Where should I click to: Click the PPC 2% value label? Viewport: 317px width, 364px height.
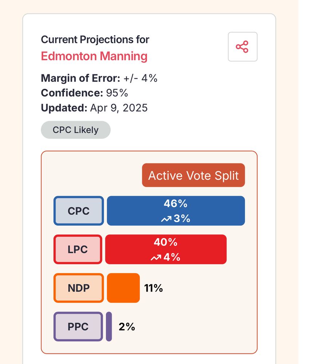[127, 327]
